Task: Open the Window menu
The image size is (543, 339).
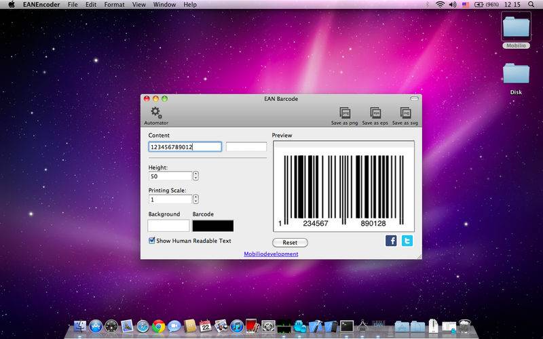Action: 164,5
